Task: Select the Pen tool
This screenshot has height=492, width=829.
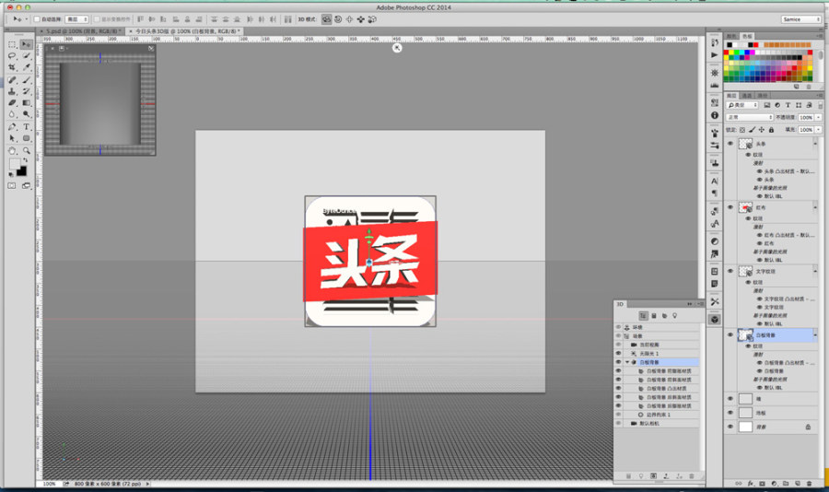Action: [x=12, y=127]
